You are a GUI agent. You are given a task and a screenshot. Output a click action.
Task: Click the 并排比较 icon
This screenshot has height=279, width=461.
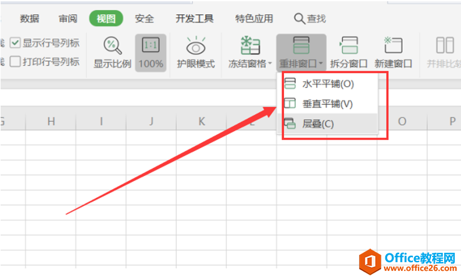[x=445, y=45]
